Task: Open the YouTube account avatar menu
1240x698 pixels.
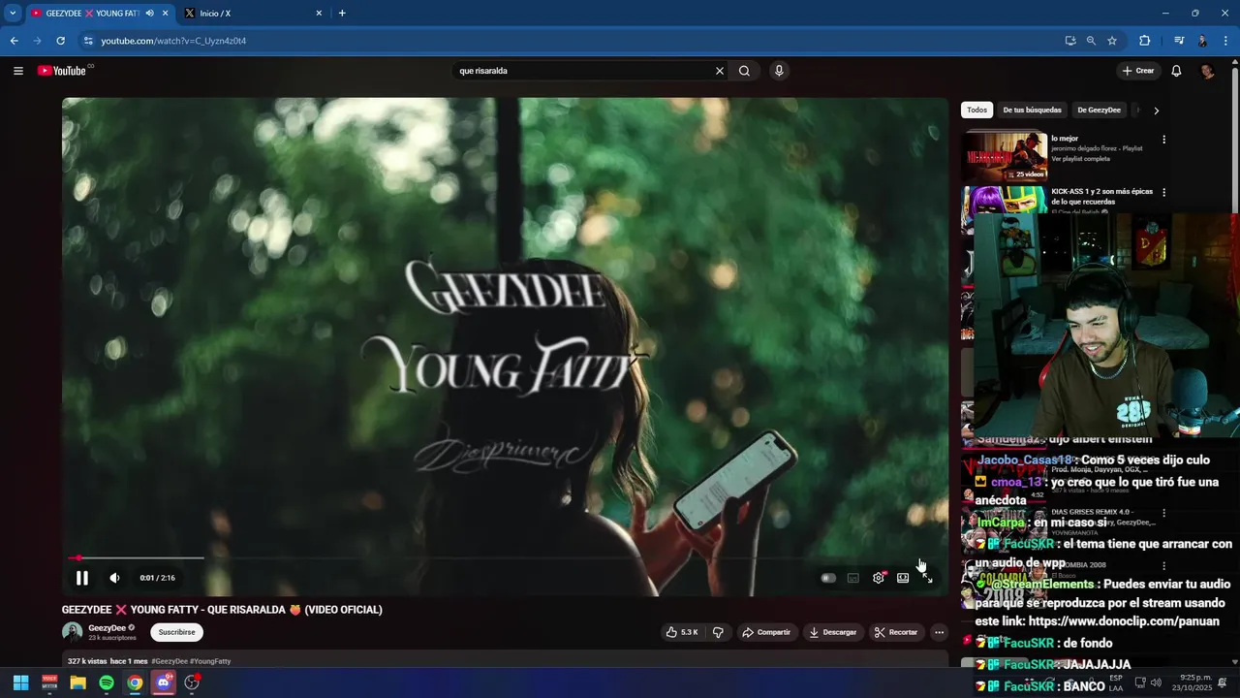Action: point(1207,71)
